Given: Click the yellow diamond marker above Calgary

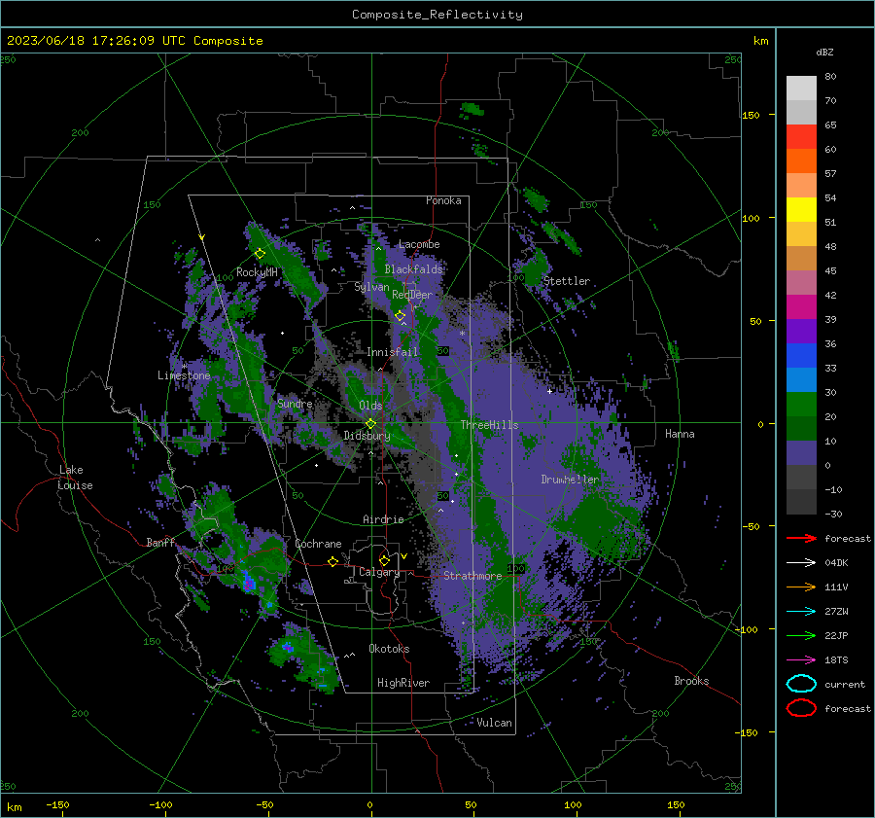Looking at the screenshot, I should [x=384, y=560].
